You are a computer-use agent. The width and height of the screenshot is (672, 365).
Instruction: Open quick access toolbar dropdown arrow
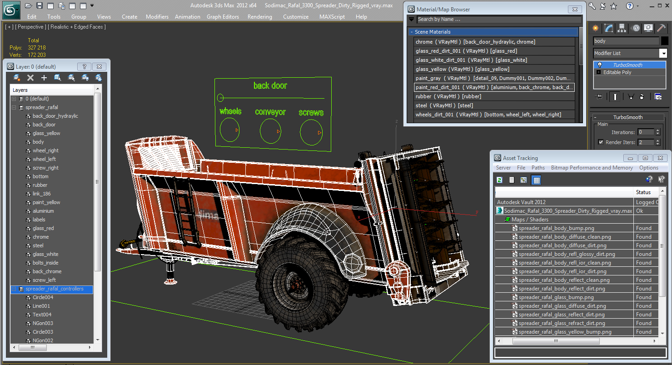[x=92, y=6]
